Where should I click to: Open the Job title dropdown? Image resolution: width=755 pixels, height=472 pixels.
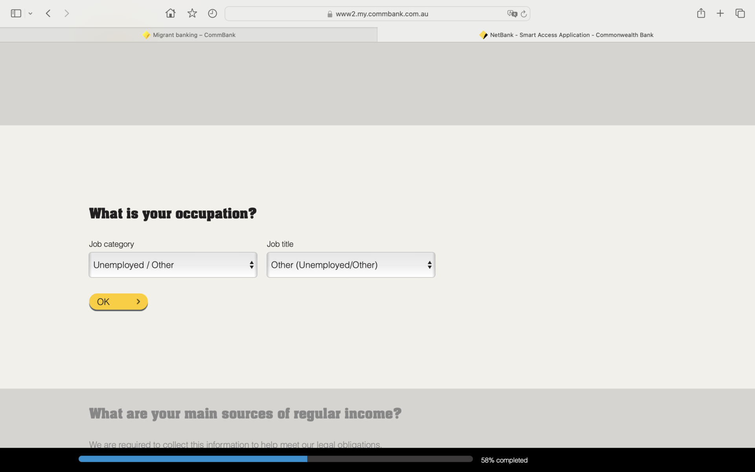351,265
